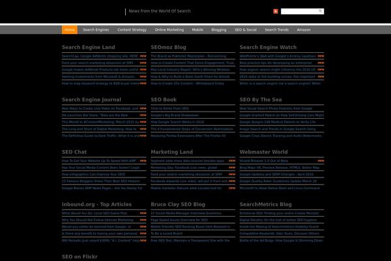
Task: Open the Search Engine Journal heading
Action: point(91,100)
